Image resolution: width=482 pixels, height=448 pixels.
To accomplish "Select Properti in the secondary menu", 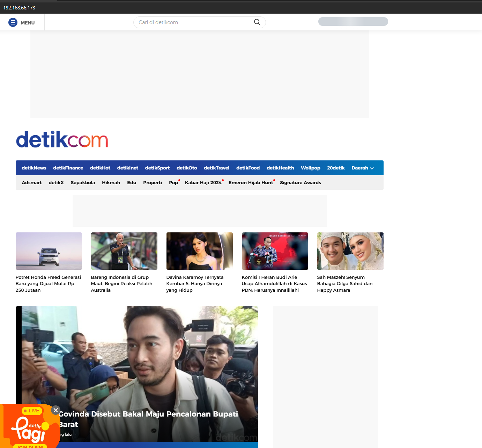I will [x=153, y=183].
